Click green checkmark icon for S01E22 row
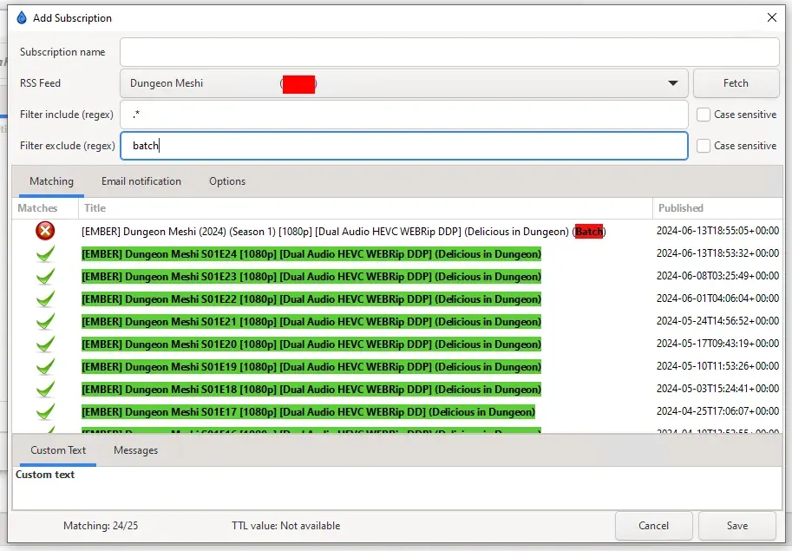 [45, 299]
